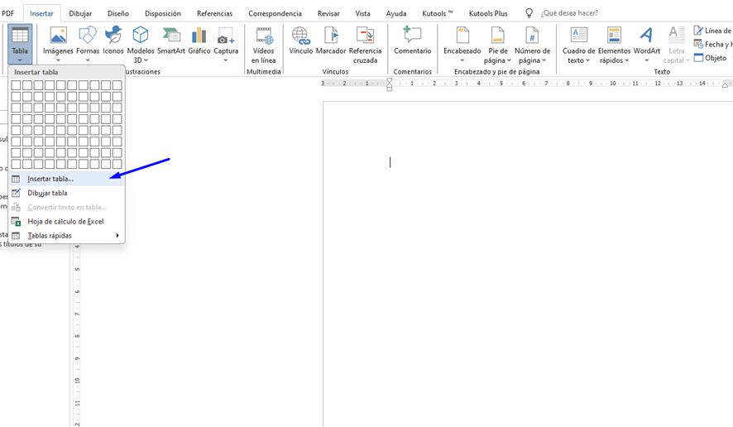Insert an icon with the Iconos tool
The width and height of the screenshot is (733, 427).
(x=113, y=41)
